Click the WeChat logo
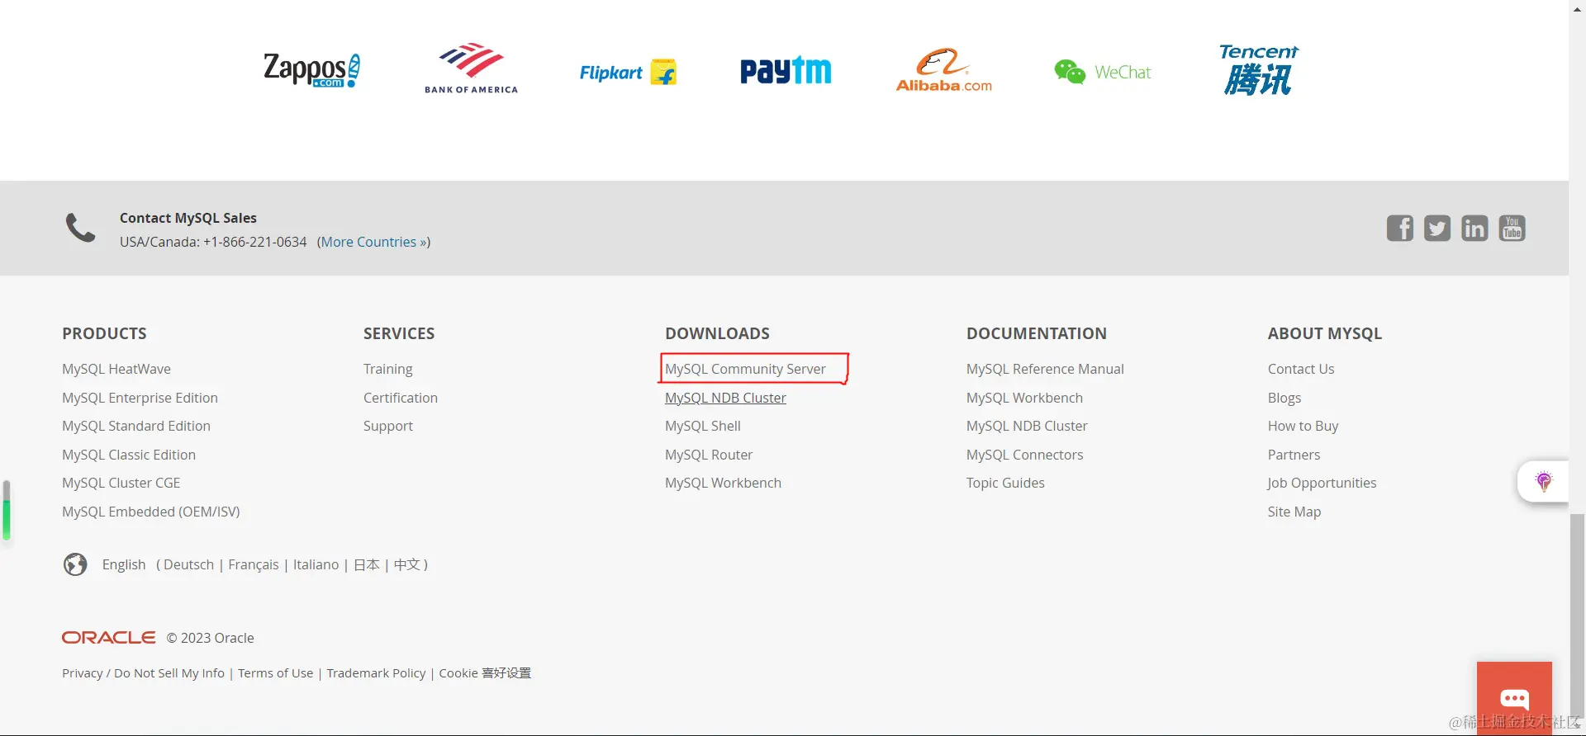 click(1102, 72)
